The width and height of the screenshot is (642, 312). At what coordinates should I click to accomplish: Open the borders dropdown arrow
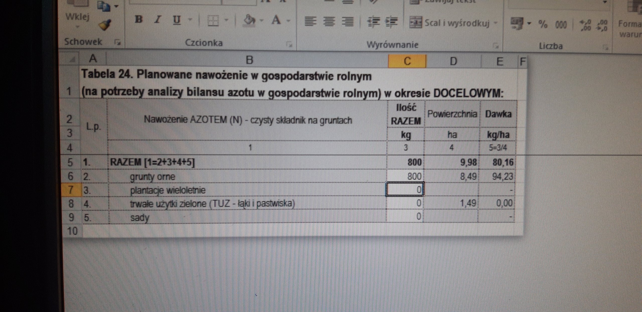tap(226, 20)
